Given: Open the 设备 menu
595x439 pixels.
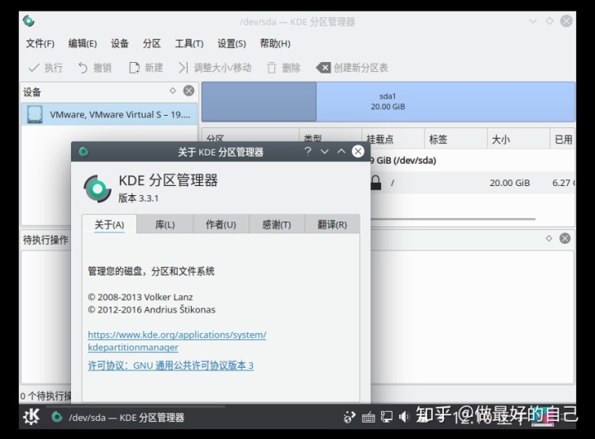Looking at the screenshot, I should (x=120, y=44).
